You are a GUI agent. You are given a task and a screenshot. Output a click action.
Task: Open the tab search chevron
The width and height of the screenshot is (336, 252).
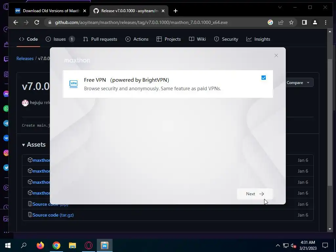[280, 7]
